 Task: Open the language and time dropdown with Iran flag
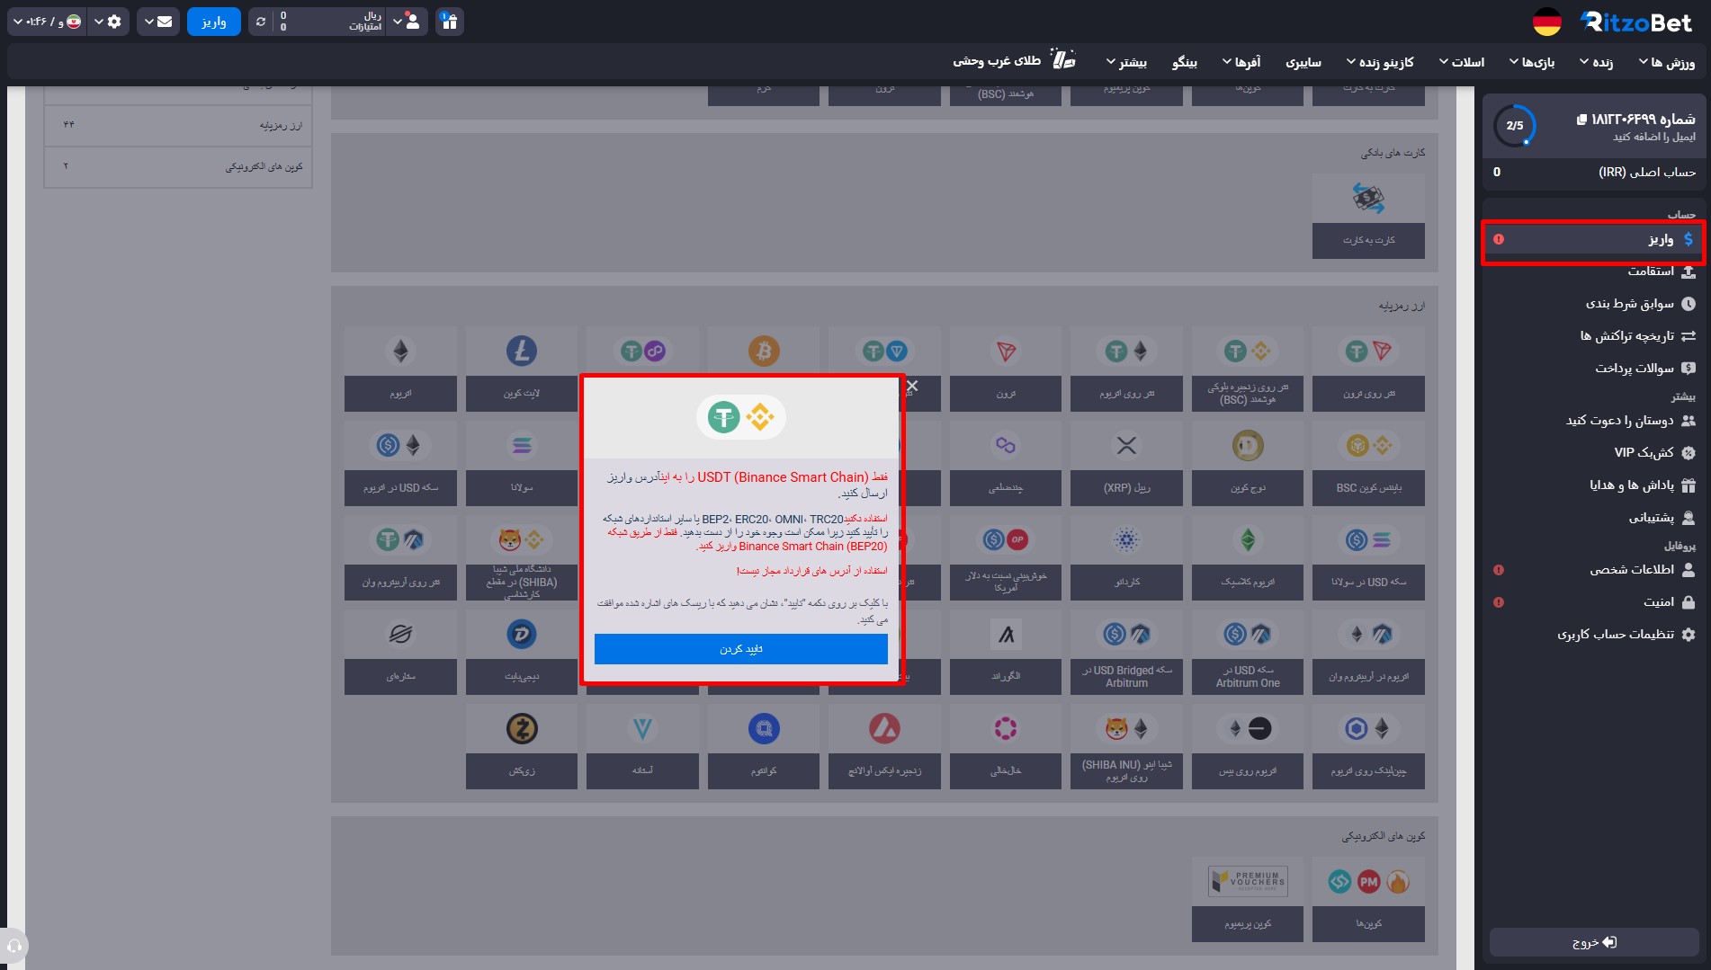point(47,22)
